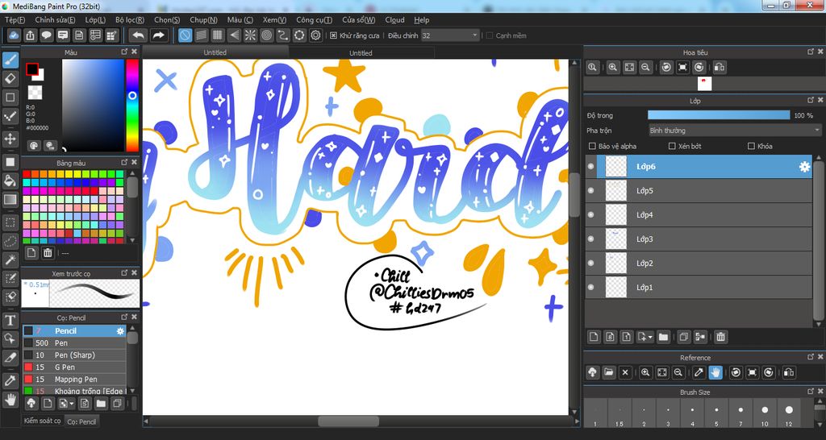Image resolution: width=826 pixels, height=440 pixels.
Task: Open reference image folder icon
Action: (x=608, y=372)
